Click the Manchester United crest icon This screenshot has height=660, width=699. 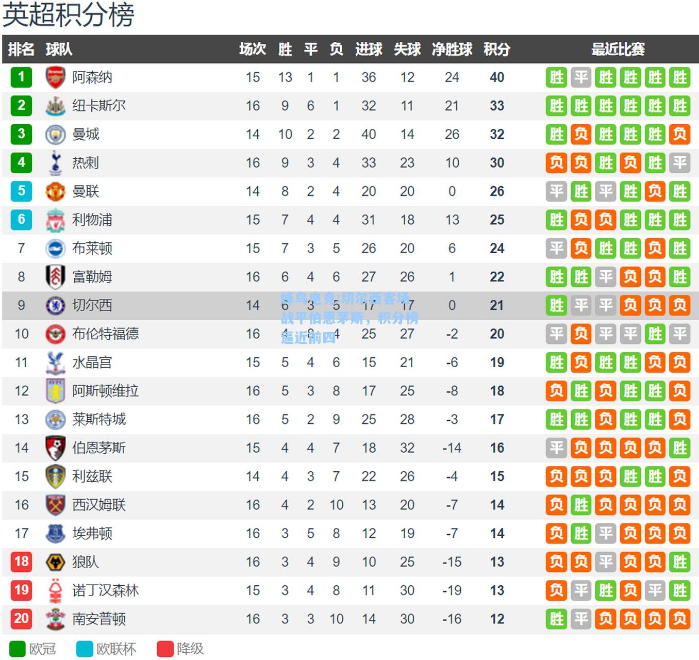tap(55, 191)
